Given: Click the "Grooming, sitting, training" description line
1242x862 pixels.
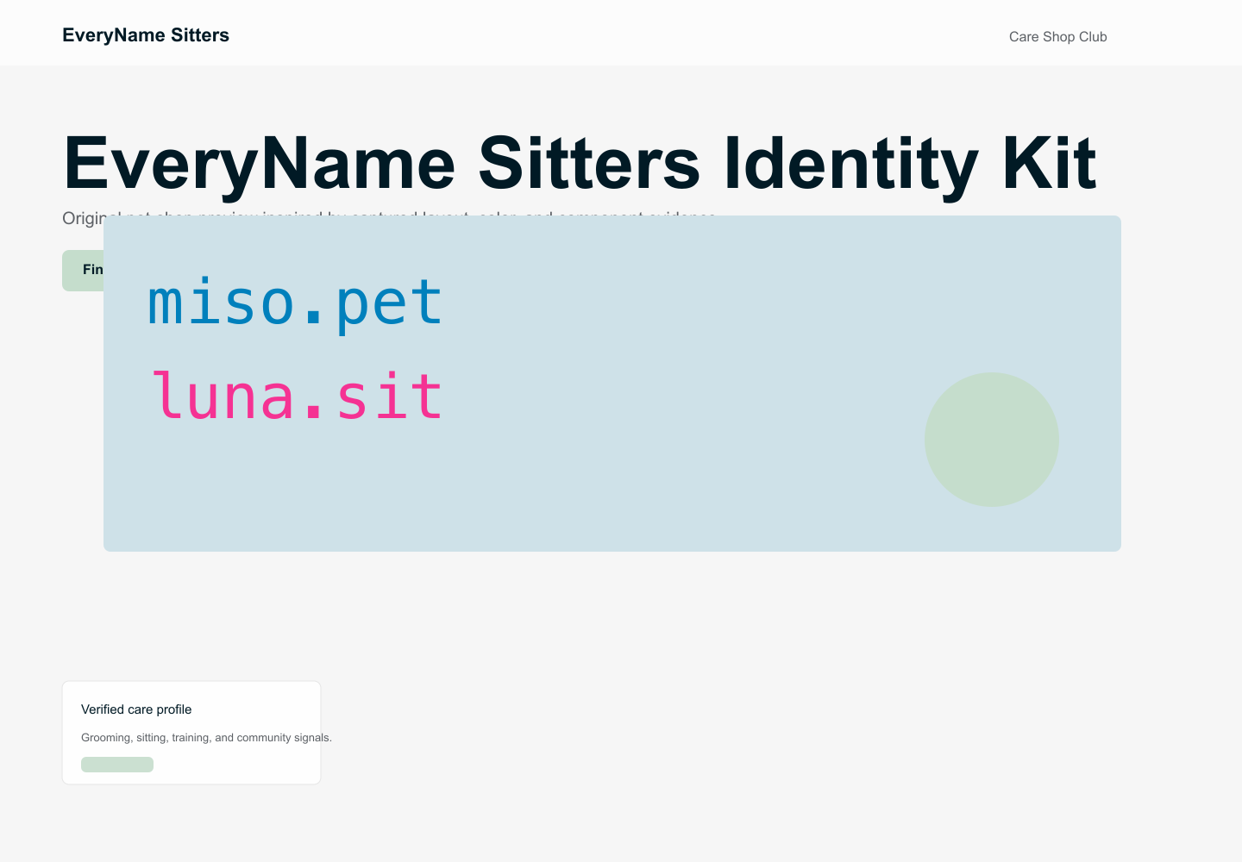Looking at the screenshot, I should (206, 738).
